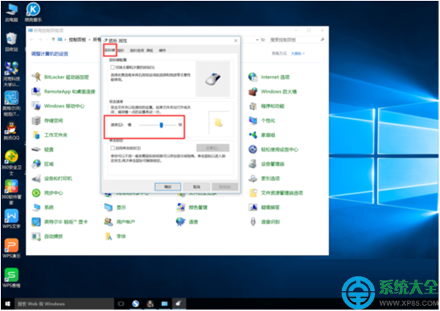Open Task View from taskbar
The width and height of the screenshot is (440, 311).
pos(121,304)
